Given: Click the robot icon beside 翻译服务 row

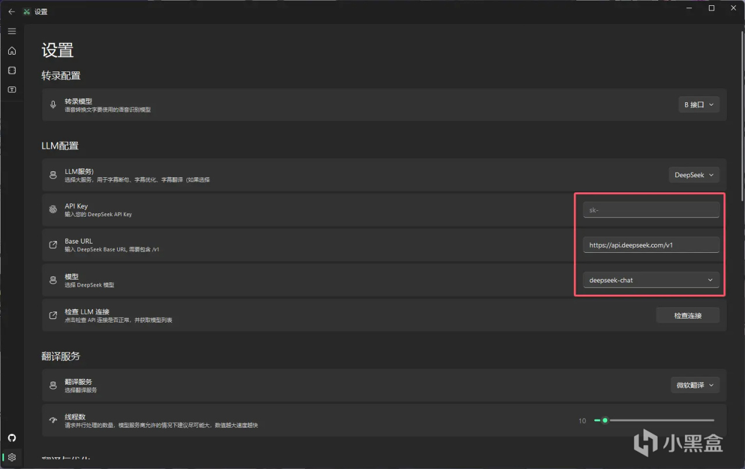Looking at the screenshot, I should pyautogui.click(x=53, y=385).
